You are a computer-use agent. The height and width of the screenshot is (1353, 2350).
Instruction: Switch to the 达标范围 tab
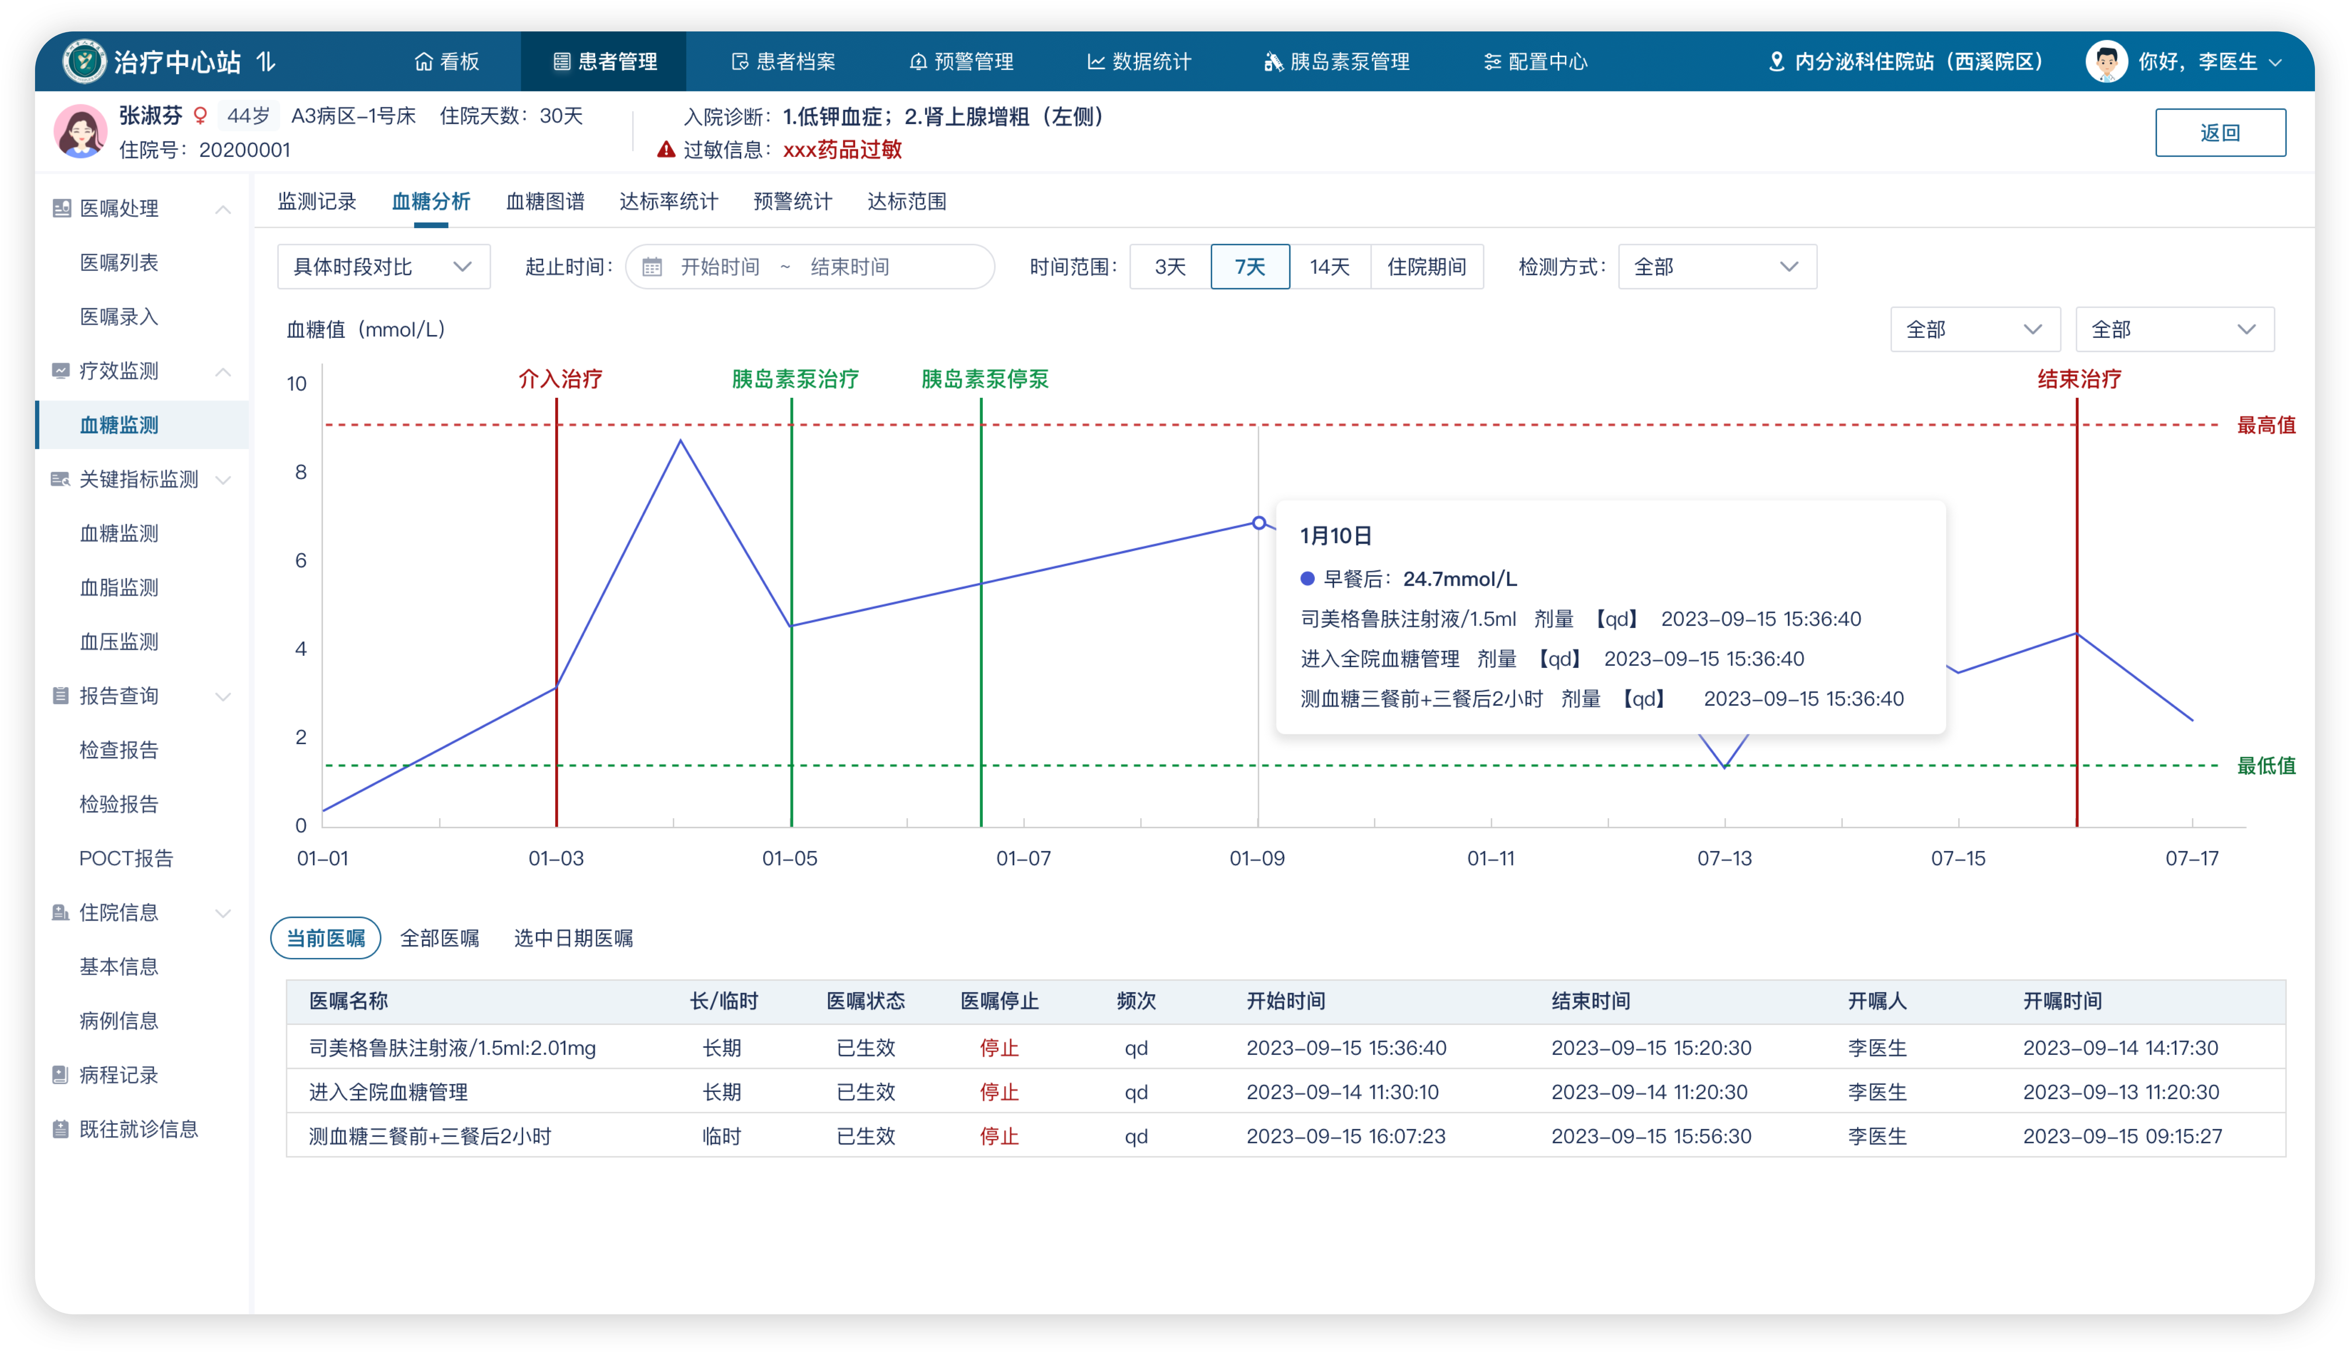coord(907,202)
